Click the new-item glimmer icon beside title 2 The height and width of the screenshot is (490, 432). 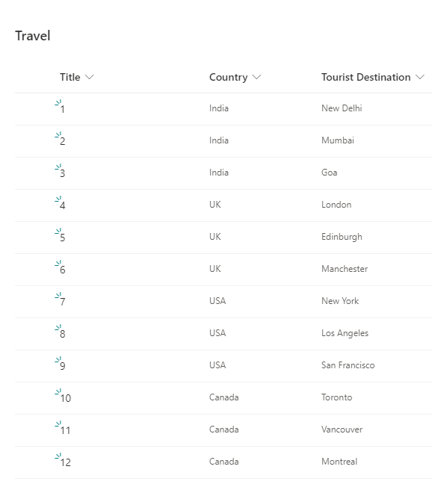coord(58,135)
